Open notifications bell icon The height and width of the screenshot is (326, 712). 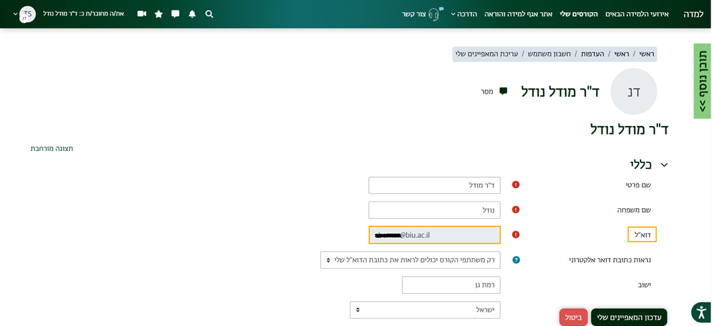click(192, 14)
